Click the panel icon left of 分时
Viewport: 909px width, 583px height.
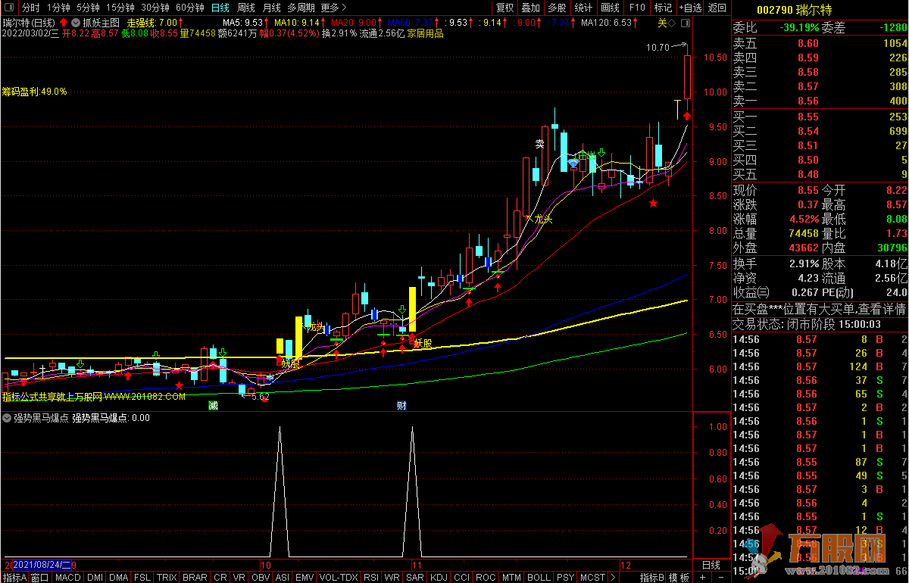[x=9, y=8]
